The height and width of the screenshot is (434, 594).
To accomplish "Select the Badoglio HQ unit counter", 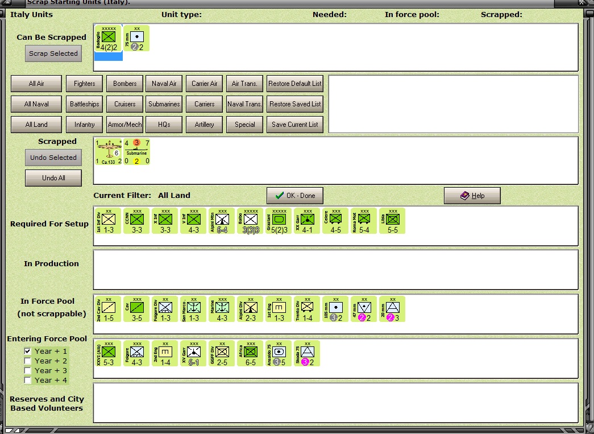I will tap(109, 38).
